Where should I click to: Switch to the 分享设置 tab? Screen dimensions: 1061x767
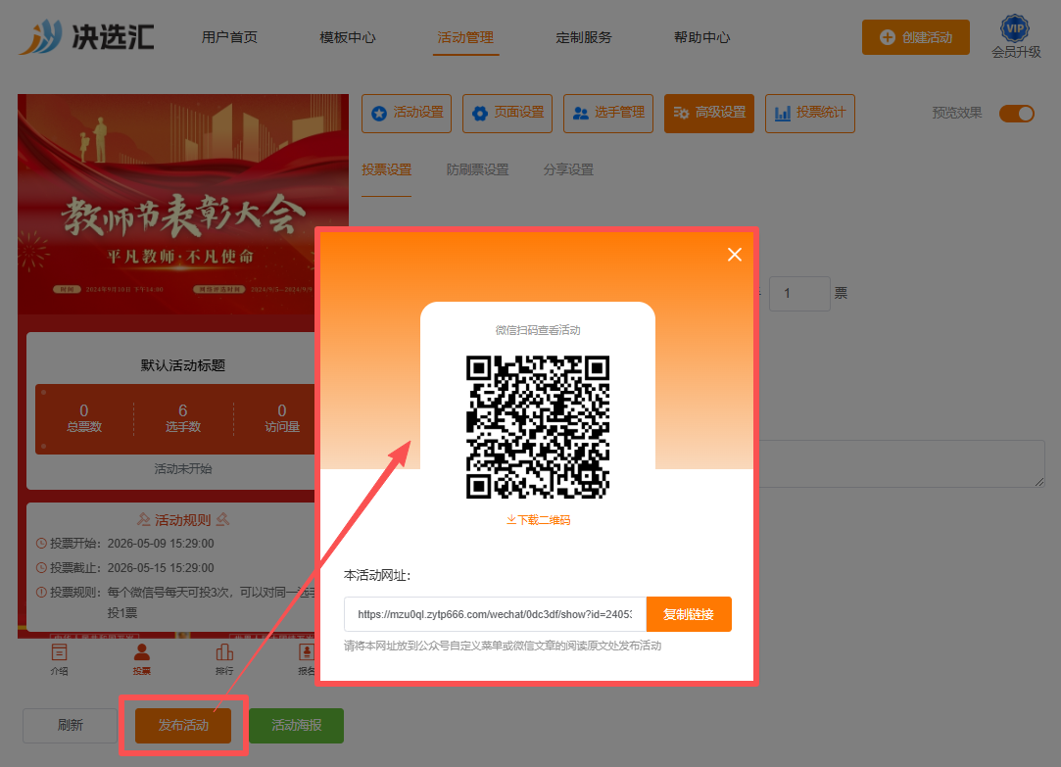tap(568, 169)
